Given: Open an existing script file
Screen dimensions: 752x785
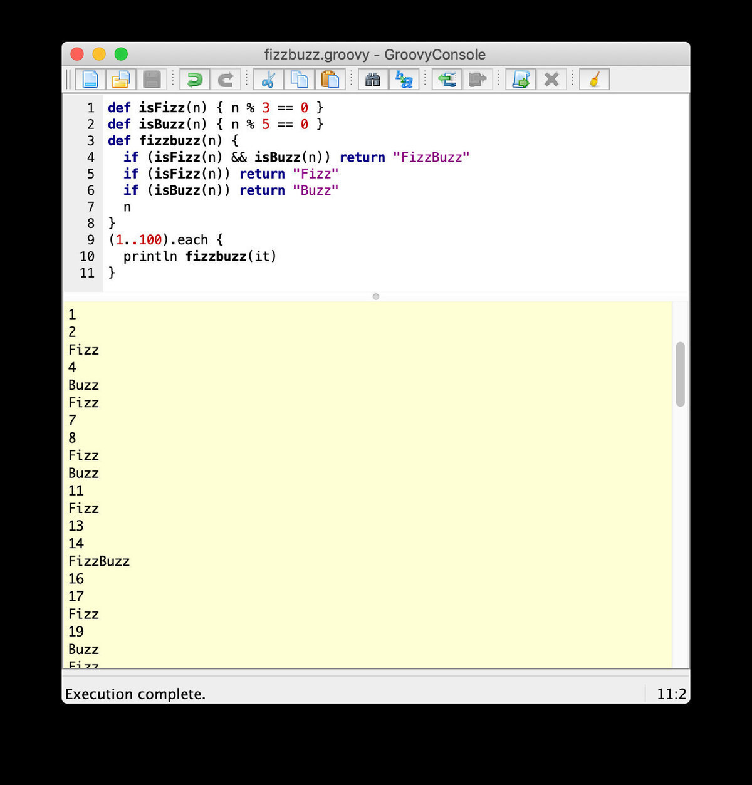Looking at the screenshot, I should tap(120, 80).
